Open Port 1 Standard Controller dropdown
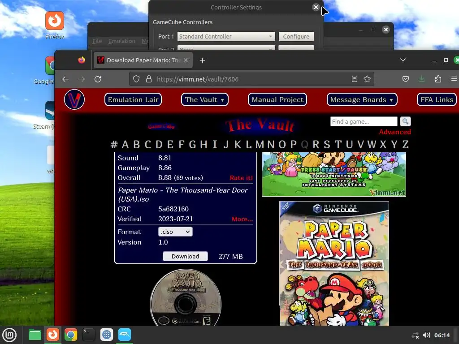Image resolution: width=459 pixels, height=344 pixels. coord(226,37)
